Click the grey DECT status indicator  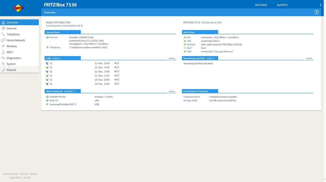[x=185, y=48]
